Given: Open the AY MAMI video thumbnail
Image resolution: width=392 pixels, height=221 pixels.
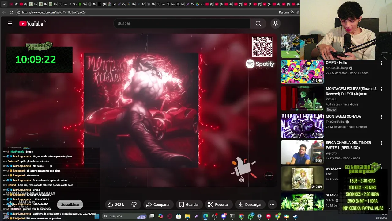Looking at the screenshot, I should (302, 178).
